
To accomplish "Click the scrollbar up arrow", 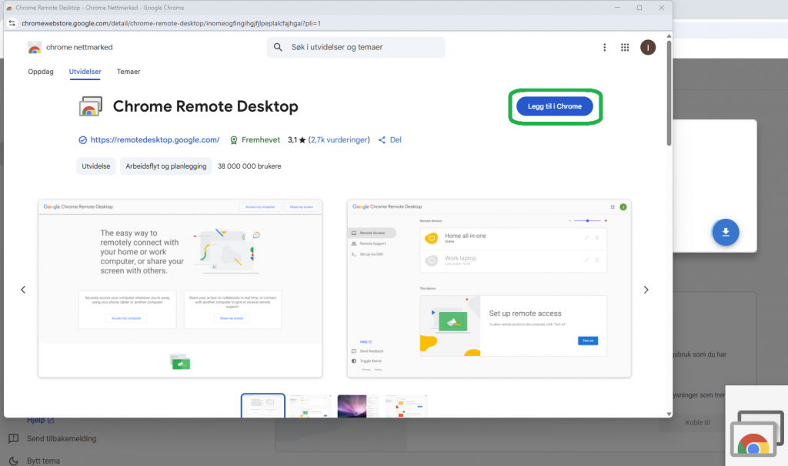I will click(669, 35).
